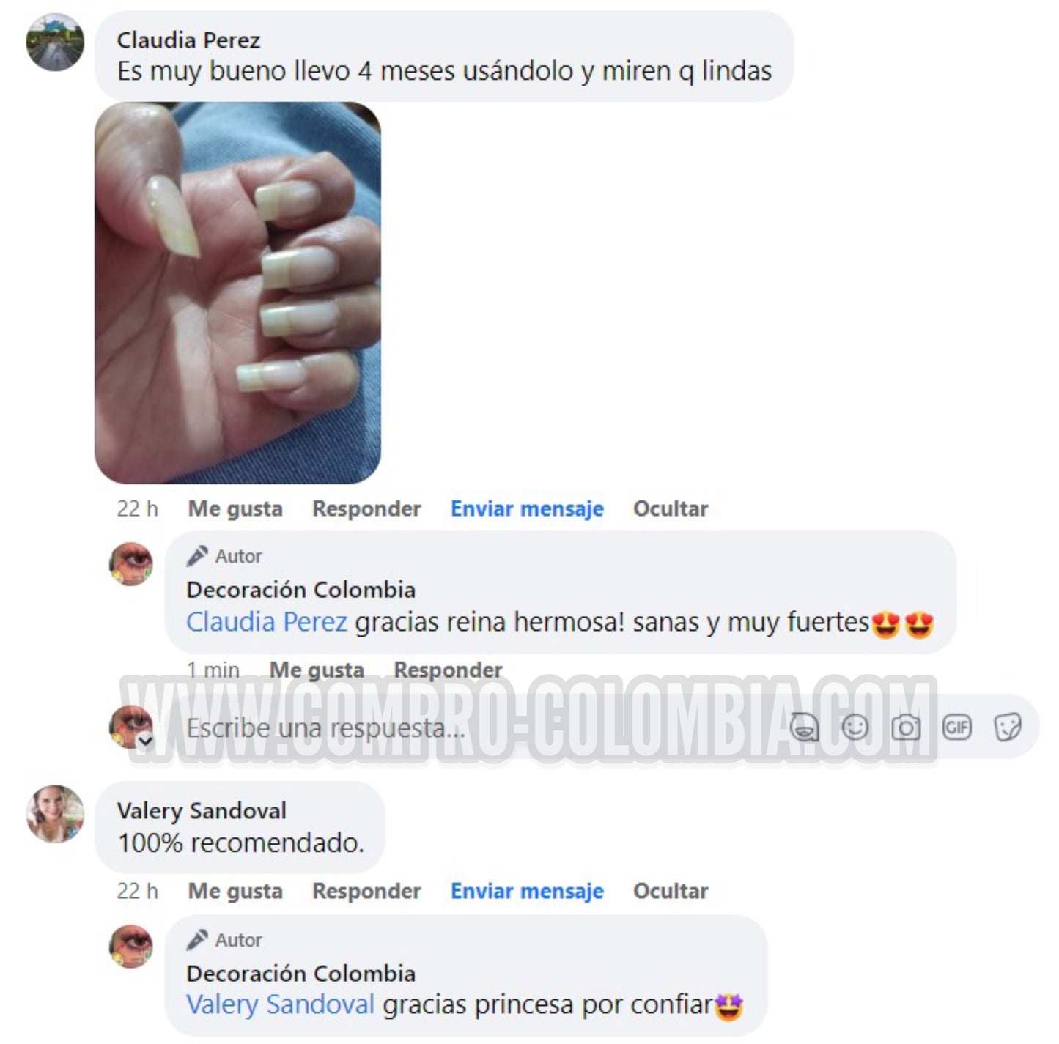Send message to Valery Sandoval
Viewport: 1059px width, 1044px height.
(x=527, y=891)
